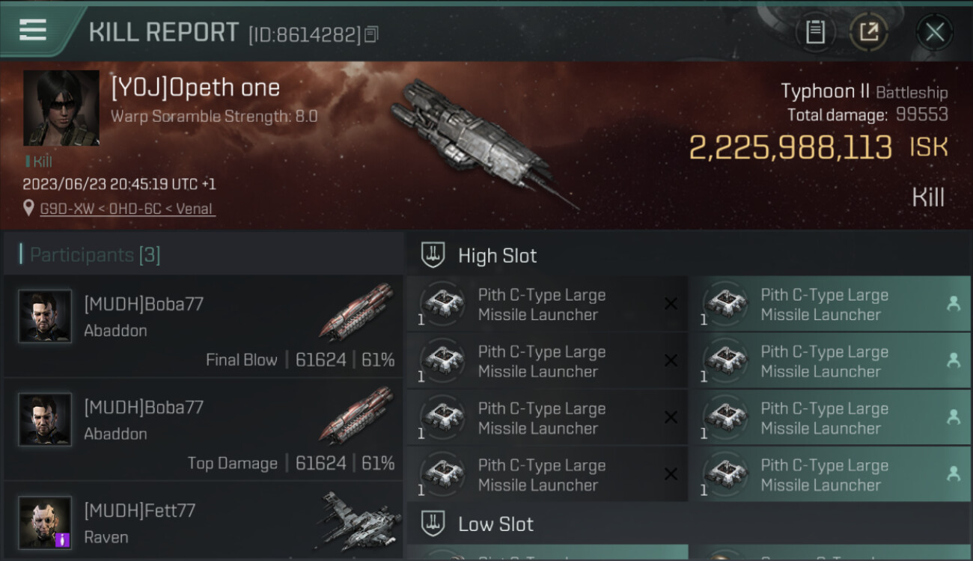View the Typhoon II ship image

[x=479, y=142]
